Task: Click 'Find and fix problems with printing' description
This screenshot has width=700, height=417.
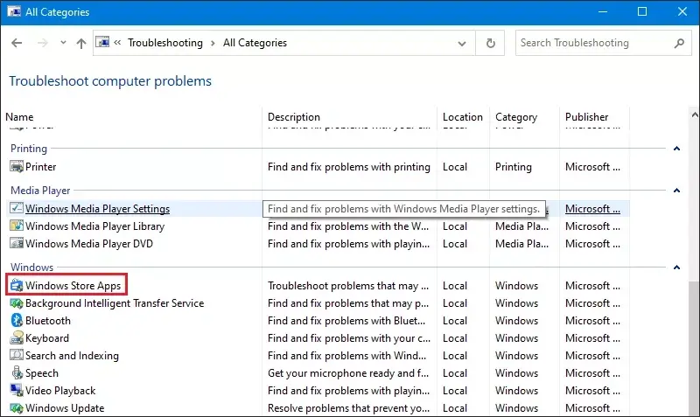Action: click(349, 167)
